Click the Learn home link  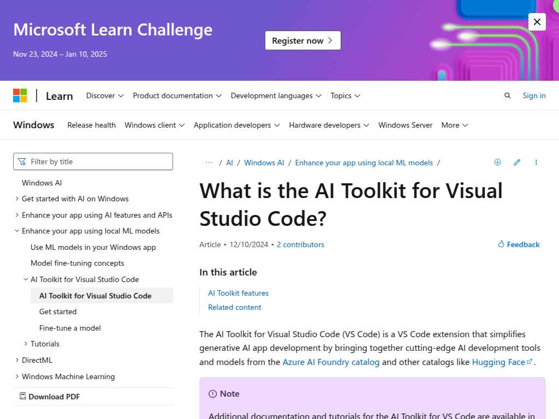[59, 96]
